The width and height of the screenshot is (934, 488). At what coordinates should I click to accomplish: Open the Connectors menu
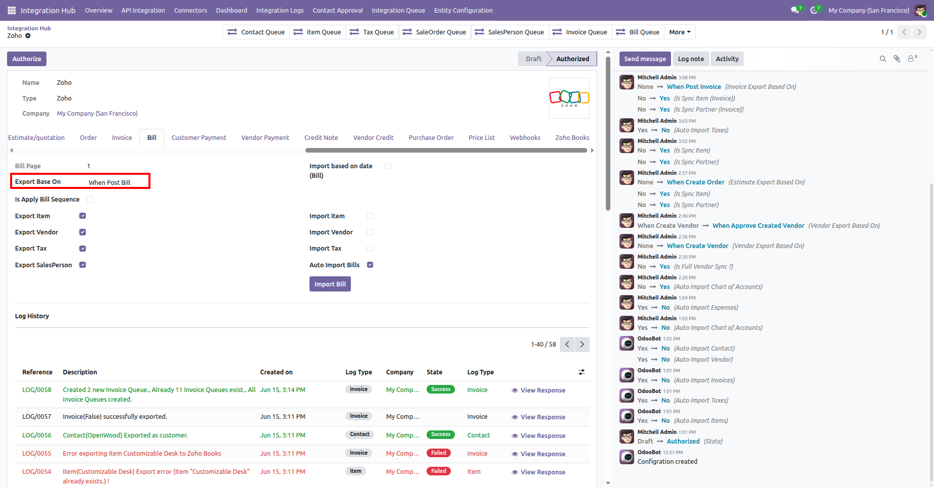click(x=190, y=10)
